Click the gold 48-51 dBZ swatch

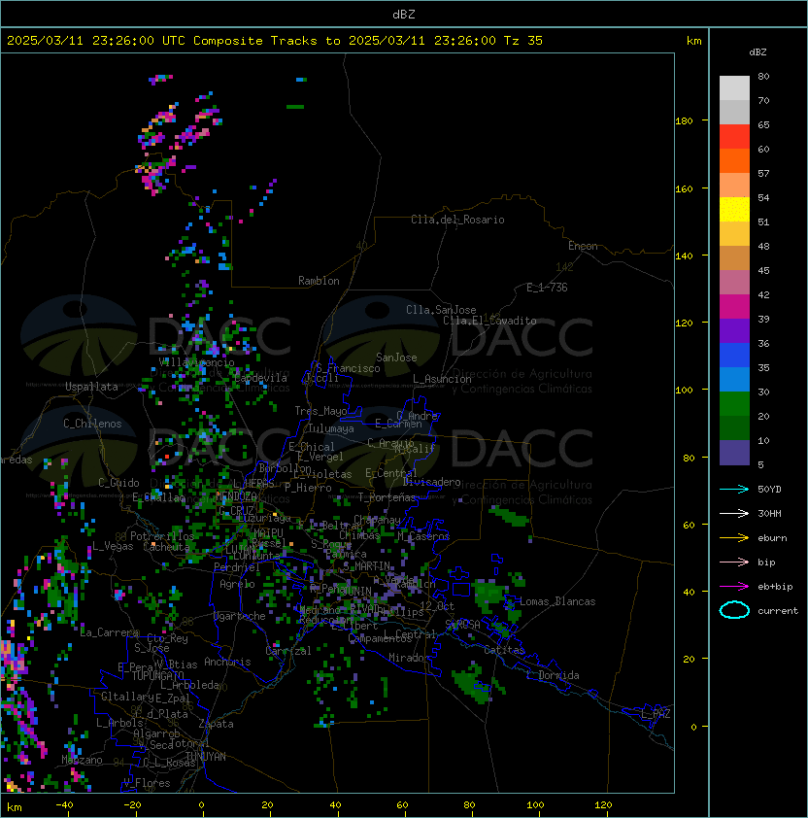click(734, 234)
